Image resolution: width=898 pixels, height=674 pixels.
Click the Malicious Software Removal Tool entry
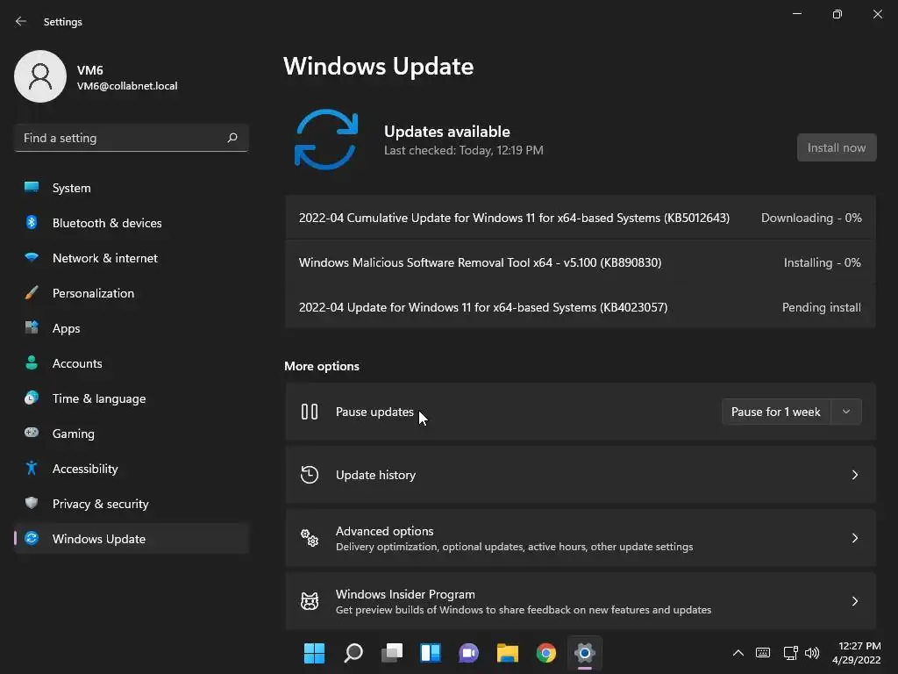tap(581, 262)
